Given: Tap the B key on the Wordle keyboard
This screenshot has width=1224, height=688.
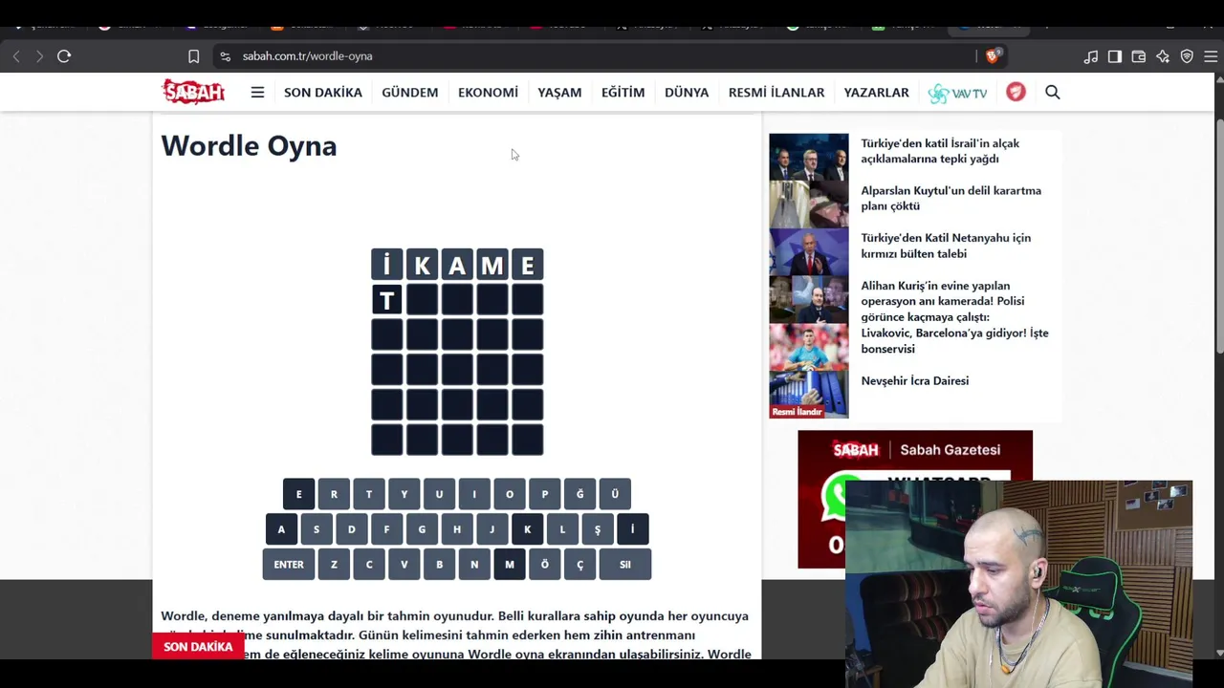Looking at the screenshot, I should [439, 565].
